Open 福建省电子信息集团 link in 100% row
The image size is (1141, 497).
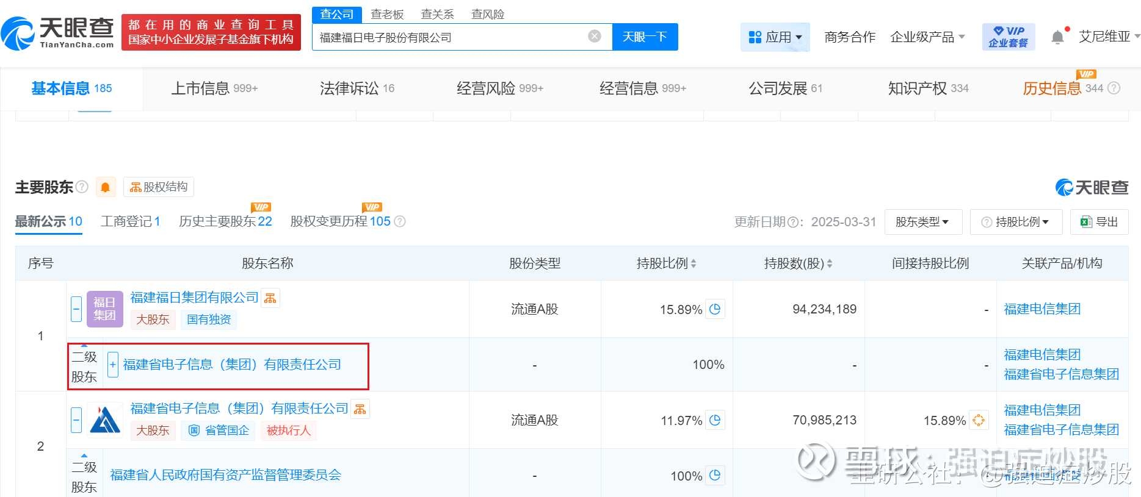click(x=1061, y=374)
